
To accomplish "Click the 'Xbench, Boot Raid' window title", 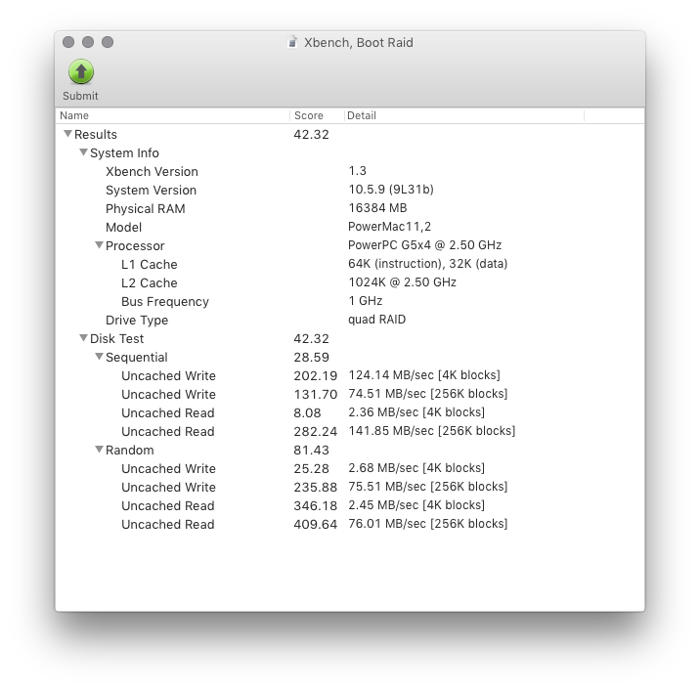I will 359,43.
